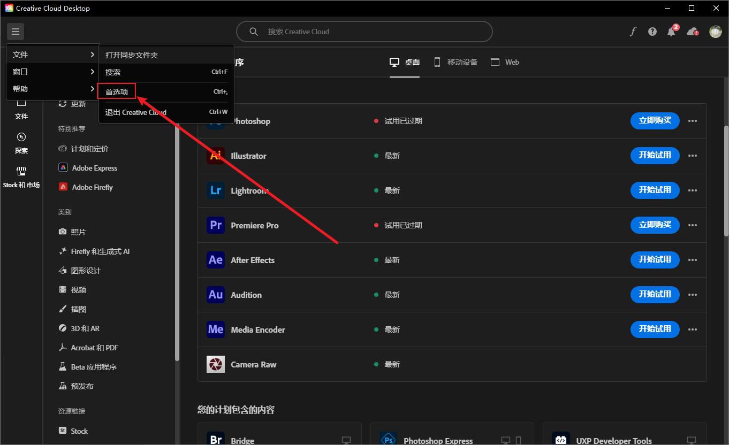Viewport: 729px width, 445px height.
Task: Click 开始试用 for Lightroom
Action: coord(655,190)
